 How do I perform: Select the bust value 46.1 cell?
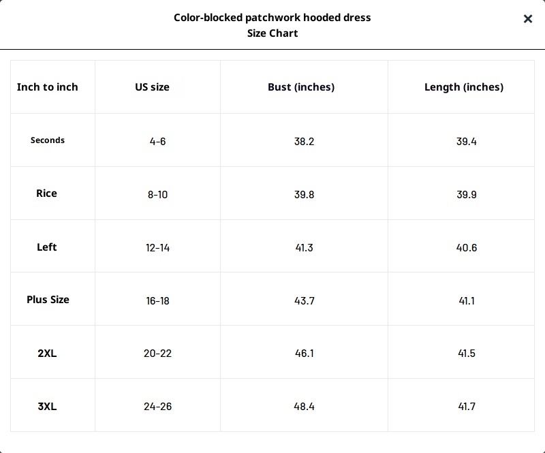pyautogui.click(x=304, y=354)
